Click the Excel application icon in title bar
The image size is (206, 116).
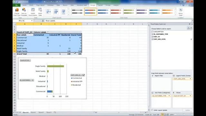tap(14, 2)
